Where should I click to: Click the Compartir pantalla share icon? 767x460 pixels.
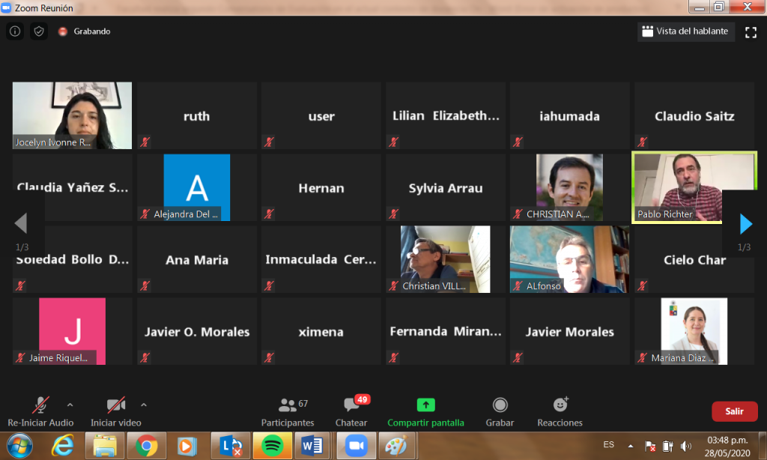pos(425,405)
